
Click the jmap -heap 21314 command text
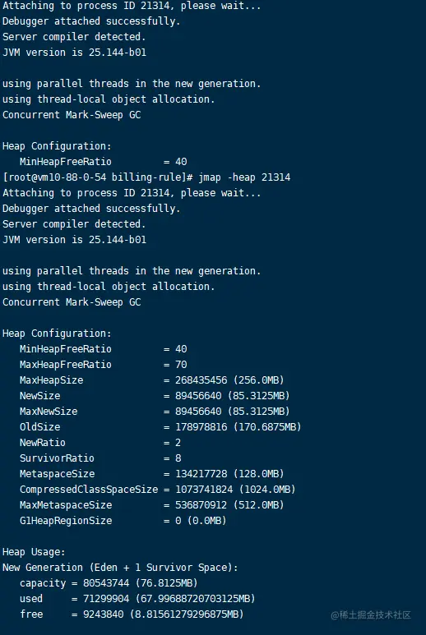244,177
